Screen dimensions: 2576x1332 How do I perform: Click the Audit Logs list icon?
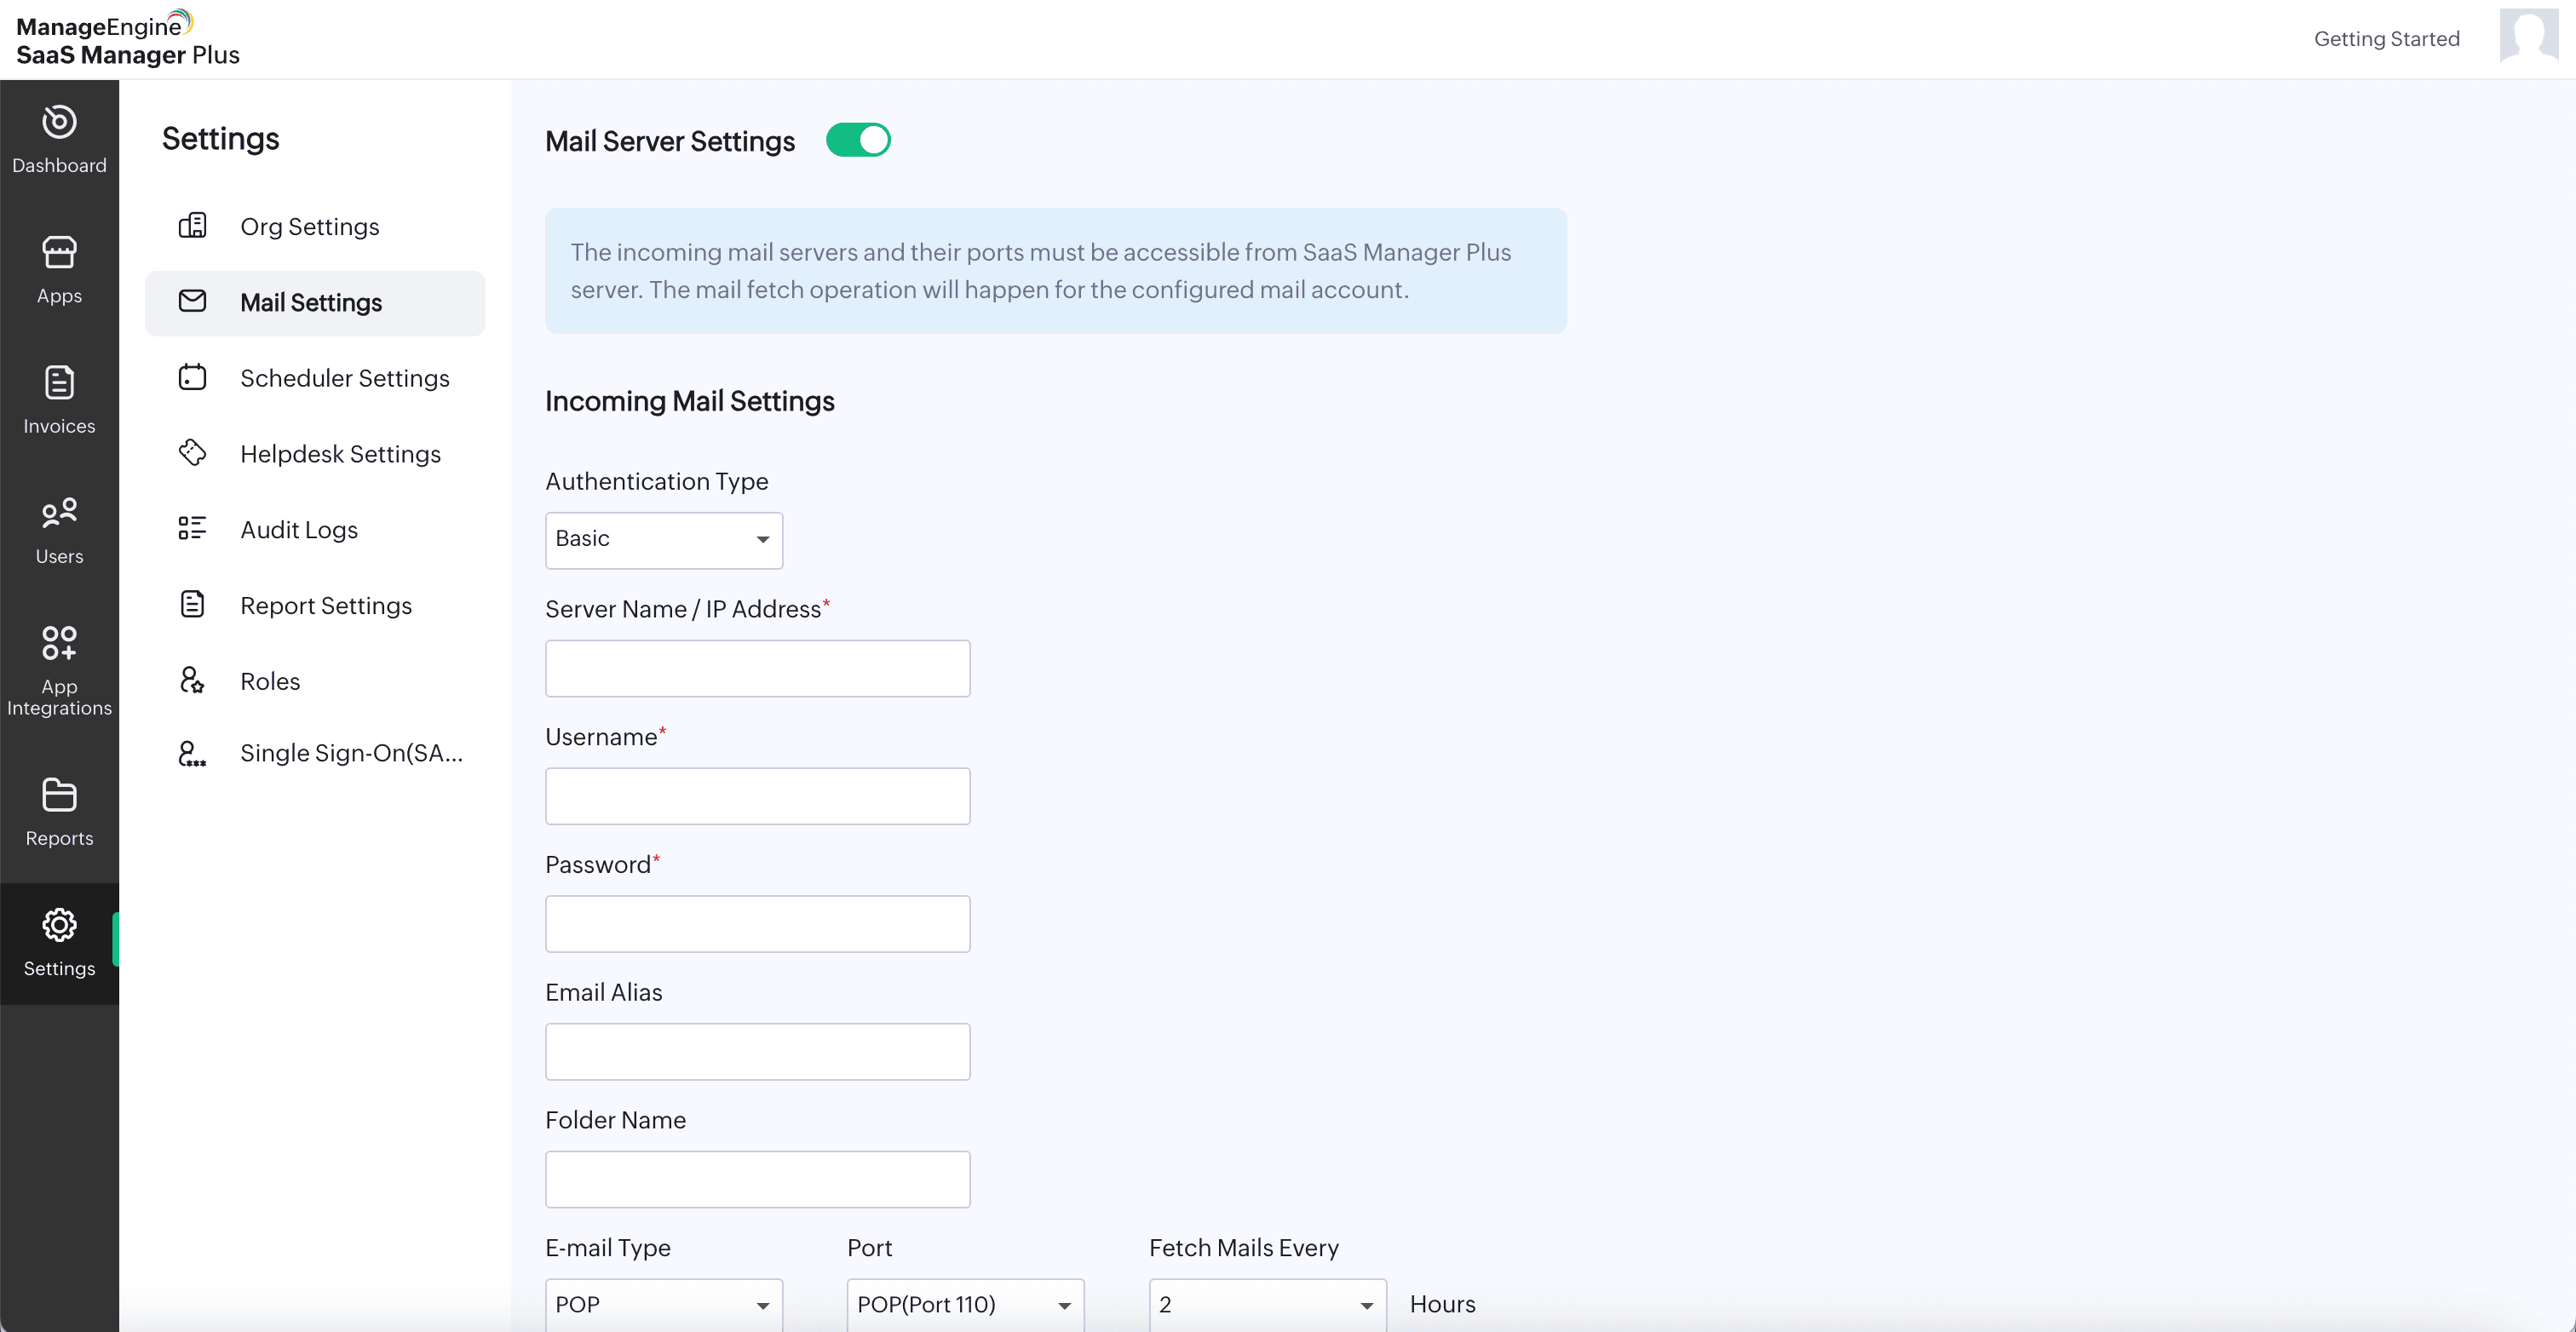coord(193,529)
